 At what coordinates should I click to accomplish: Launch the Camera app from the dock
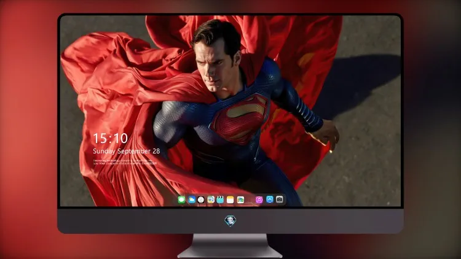click(280, 199)
